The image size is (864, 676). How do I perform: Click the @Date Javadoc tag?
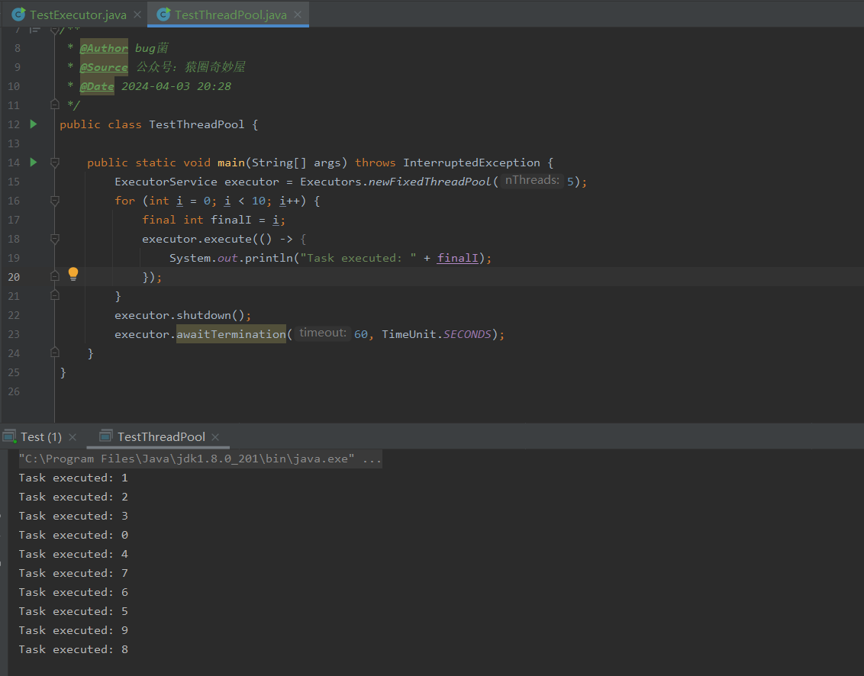(97, 86)
